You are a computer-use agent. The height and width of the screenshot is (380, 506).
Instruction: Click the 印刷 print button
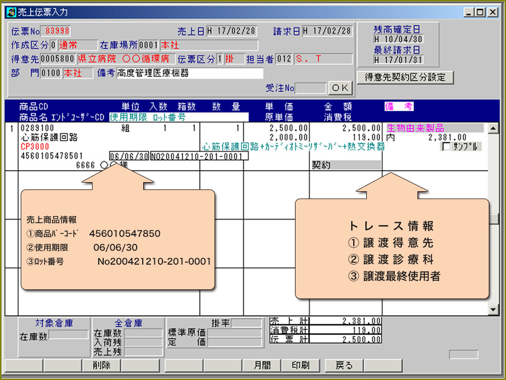301,365
